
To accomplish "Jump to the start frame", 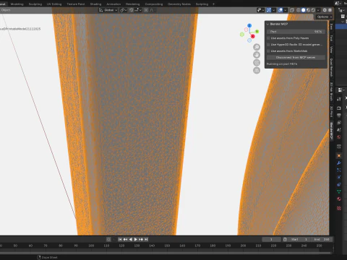I will pos(120,239).
